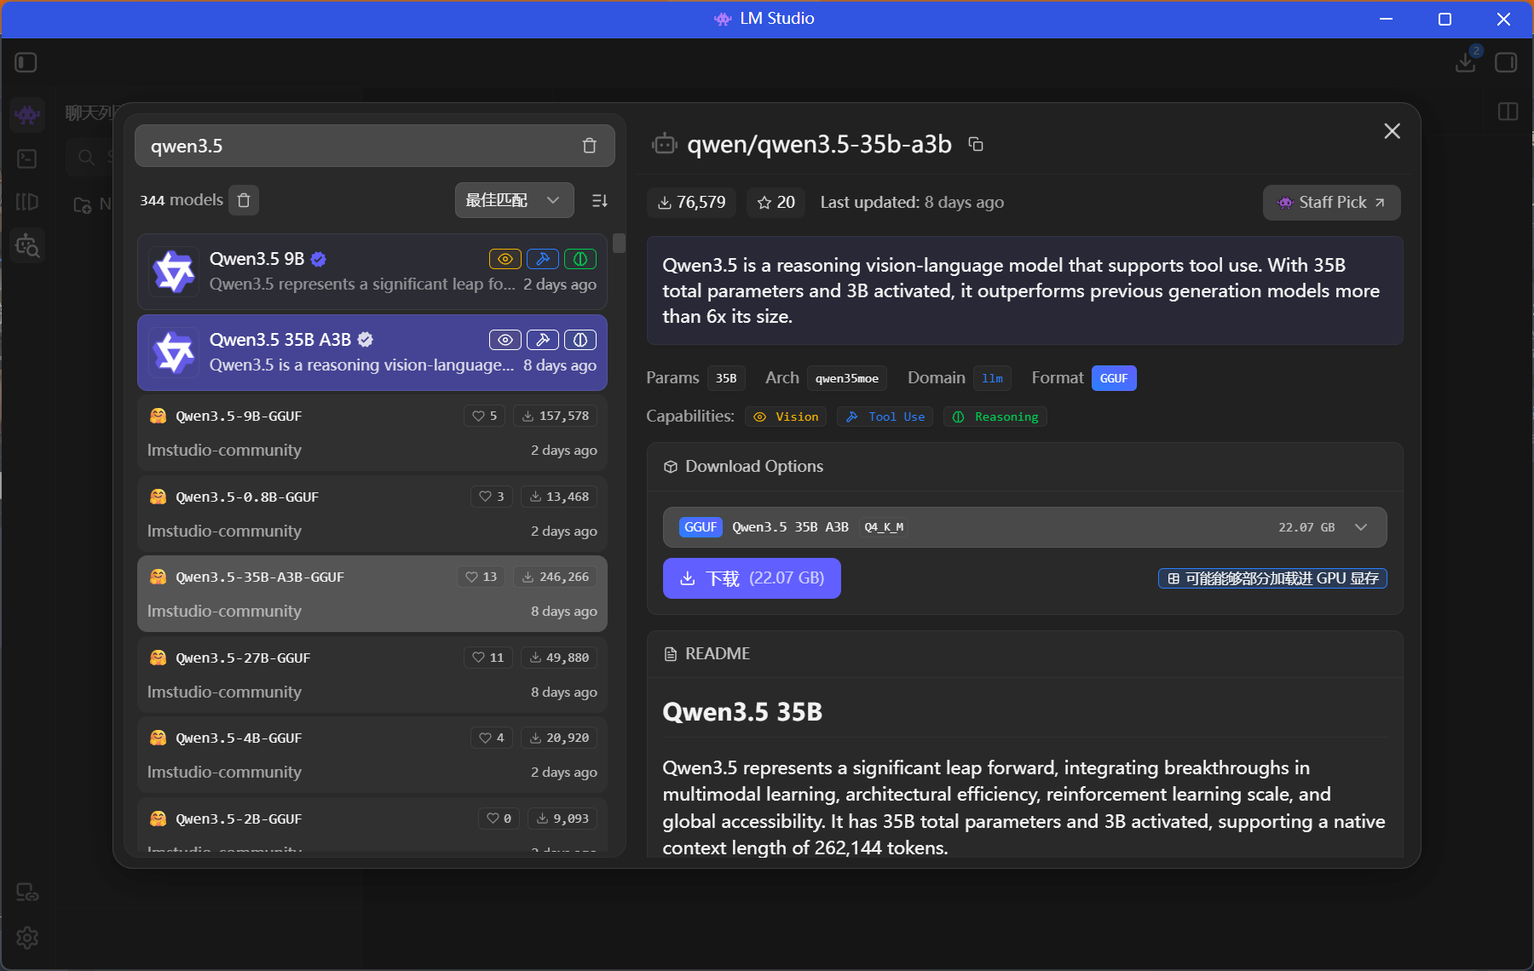Click likes count 5 on Qwen3.5-9B-GGUF
Image resolution: width=1534 pixels, height=971 pixels.
point(485,416)
